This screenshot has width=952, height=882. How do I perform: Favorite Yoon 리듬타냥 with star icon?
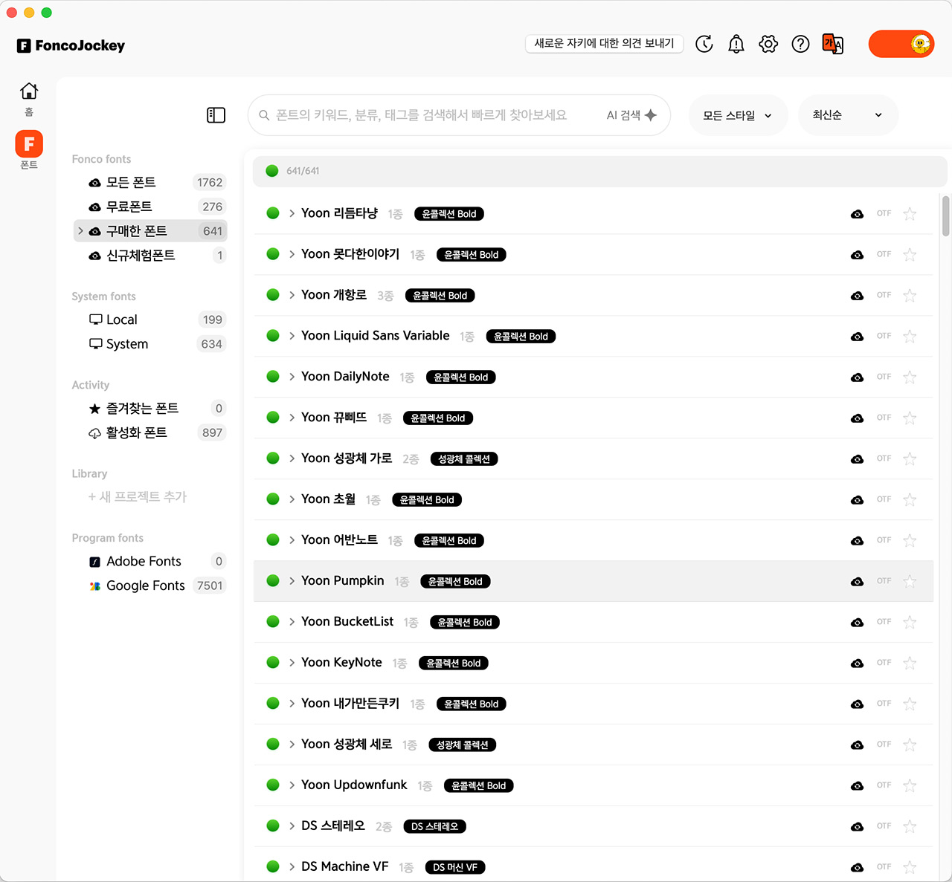click(x=909, y=214)
